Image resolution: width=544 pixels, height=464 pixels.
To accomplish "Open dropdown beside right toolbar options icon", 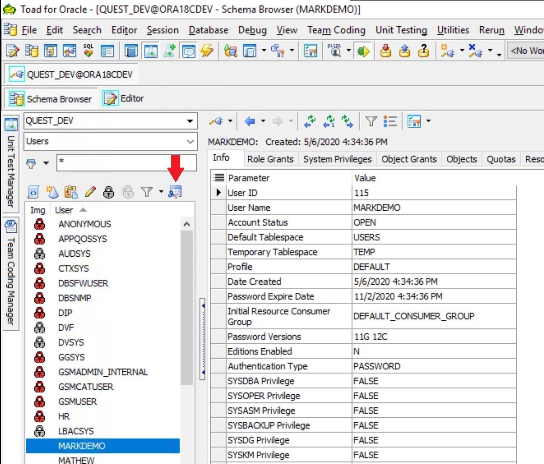I will pos(428,121).
